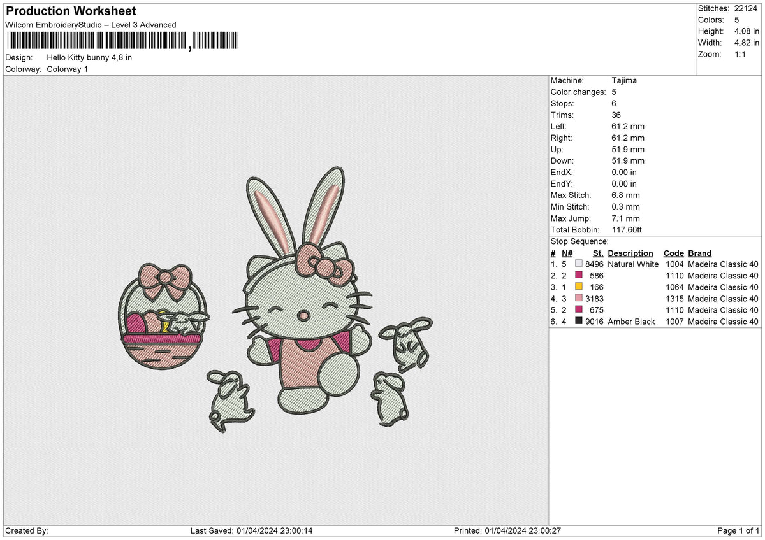Click the magenta swatch in the 586 stitches row
The image size is (765, 540).
(579, 276)
